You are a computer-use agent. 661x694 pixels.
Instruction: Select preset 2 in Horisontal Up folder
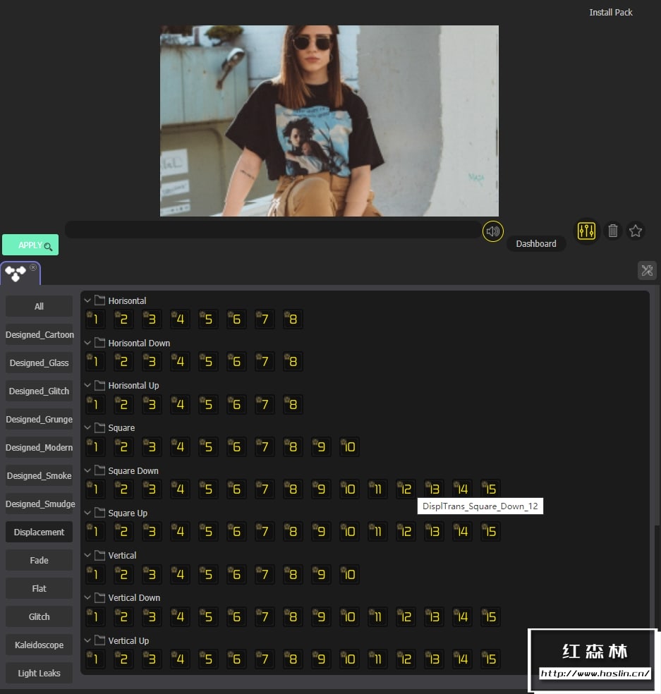(123, 404)
